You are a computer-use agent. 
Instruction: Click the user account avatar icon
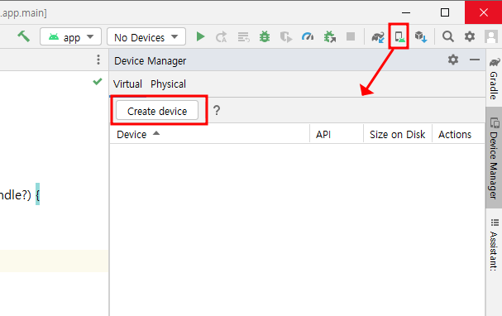click(x=490, y=36)
